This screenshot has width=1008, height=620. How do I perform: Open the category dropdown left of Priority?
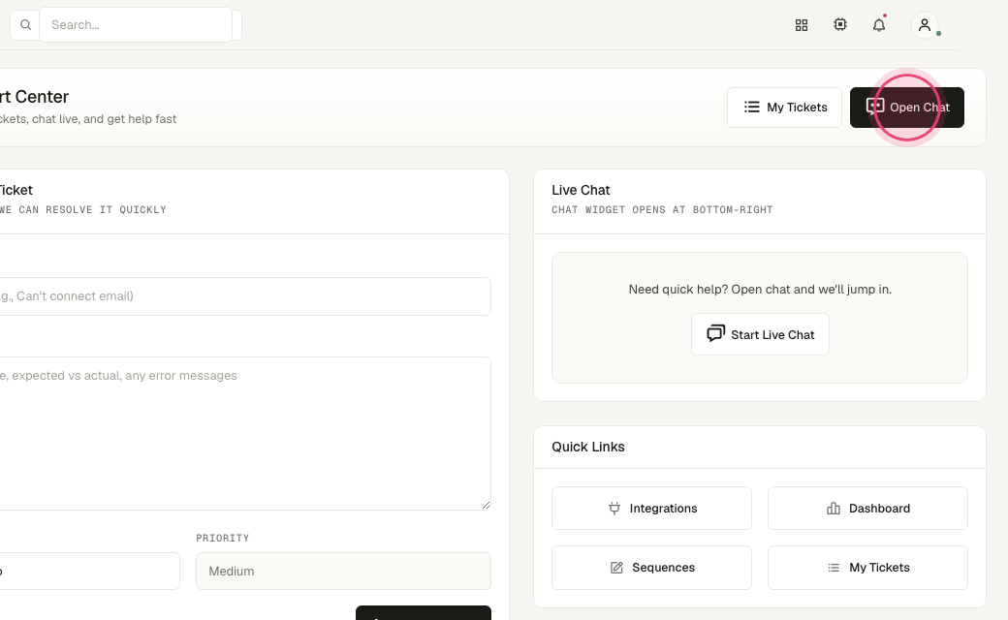click(x=90, y=572)
